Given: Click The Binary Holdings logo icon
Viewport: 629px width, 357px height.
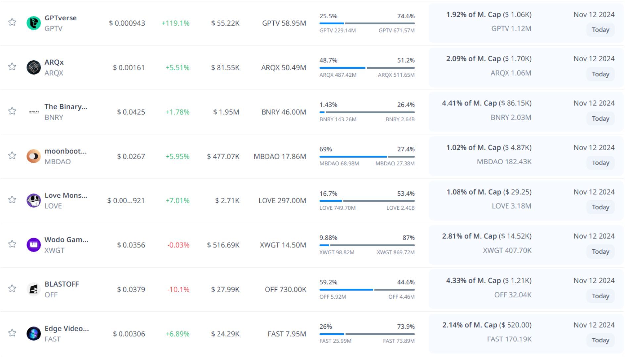Looking at the screenshot, I should 34,112.
